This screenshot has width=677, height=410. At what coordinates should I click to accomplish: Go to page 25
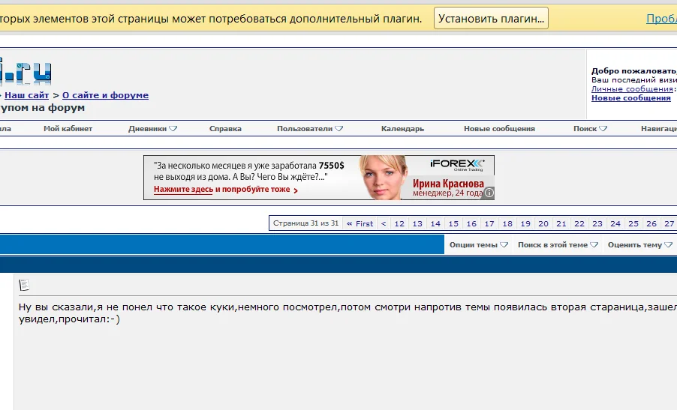pyautogui.click(x=633, y=223)
